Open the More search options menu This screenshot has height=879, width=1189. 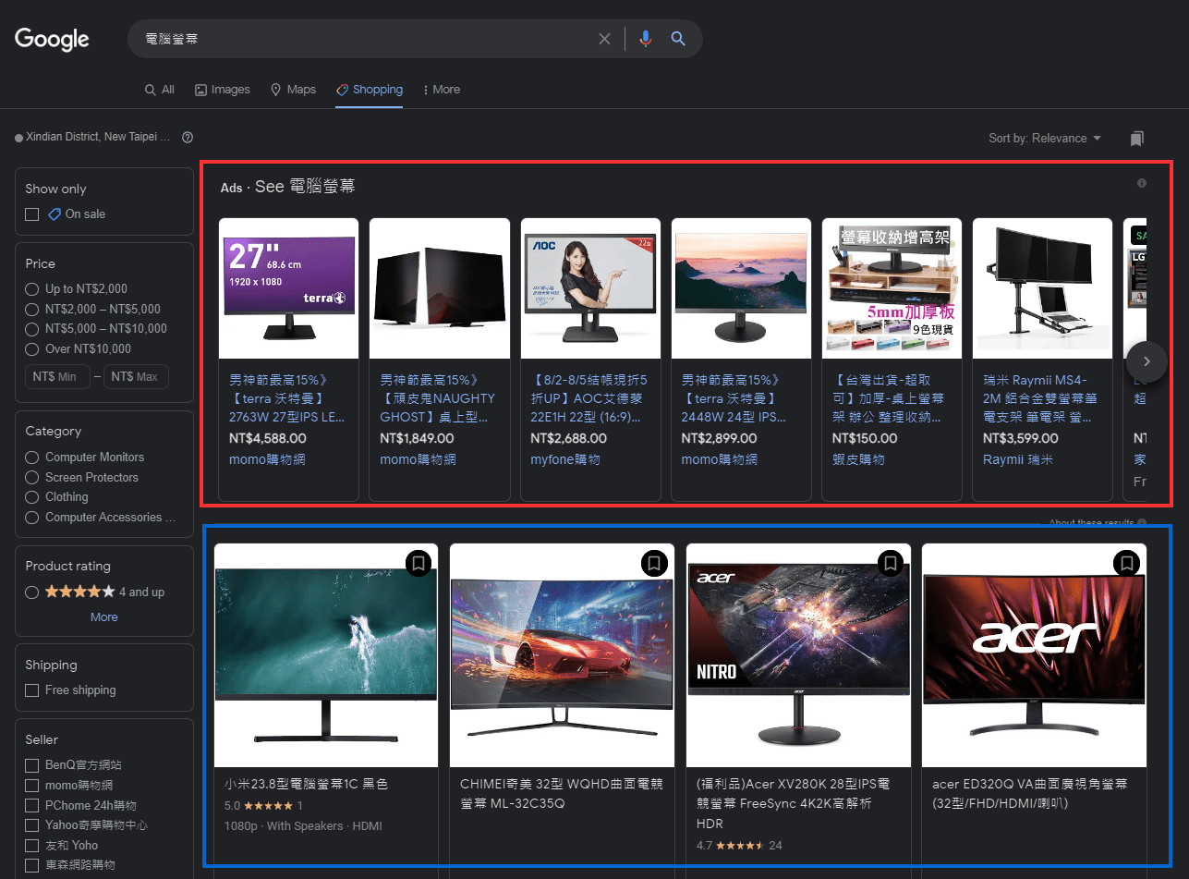coord(441,89)
